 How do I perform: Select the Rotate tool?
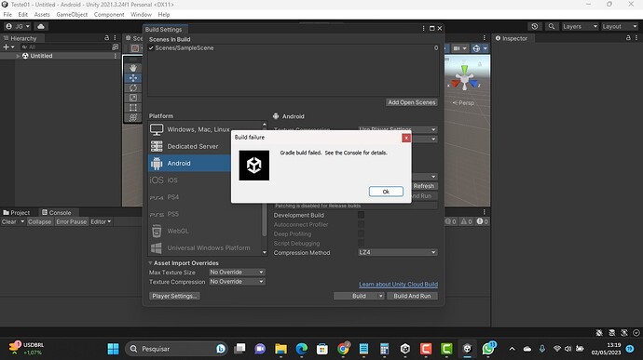pyautogui.click(x=133, y=87)
